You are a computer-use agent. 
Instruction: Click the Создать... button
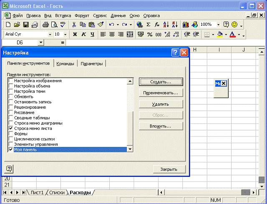click(161, 82)
